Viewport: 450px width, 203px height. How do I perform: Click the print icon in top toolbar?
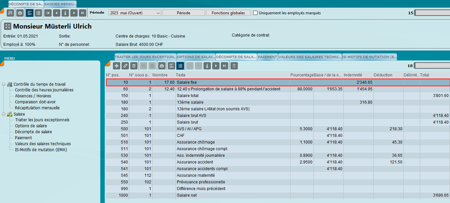coord(20,13)
